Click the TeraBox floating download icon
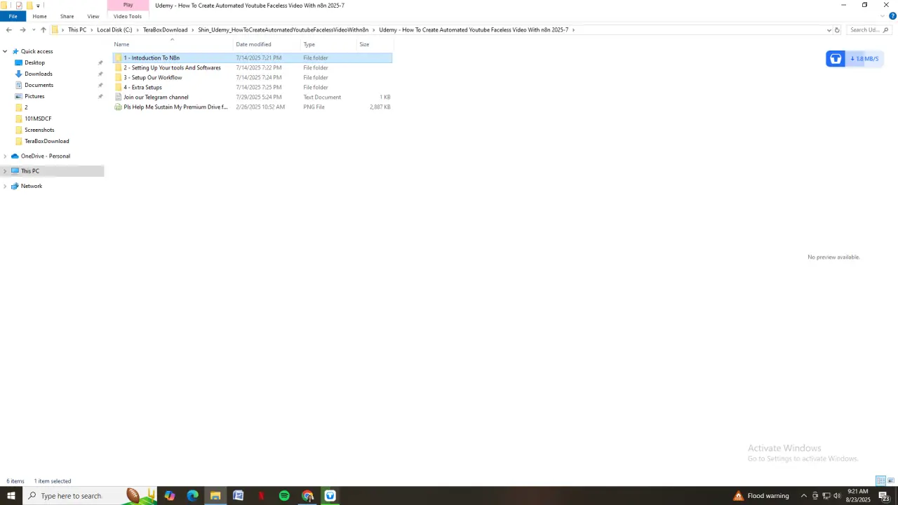Screen dimensions: 898x505 tap(835, 59)
